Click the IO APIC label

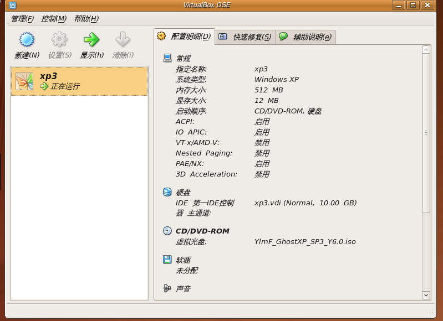(191, 132)
